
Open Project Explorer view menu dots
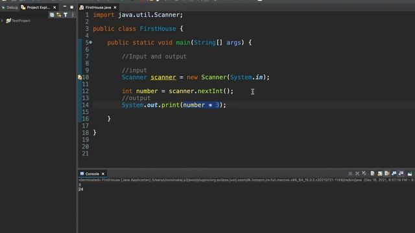[73, 15]
